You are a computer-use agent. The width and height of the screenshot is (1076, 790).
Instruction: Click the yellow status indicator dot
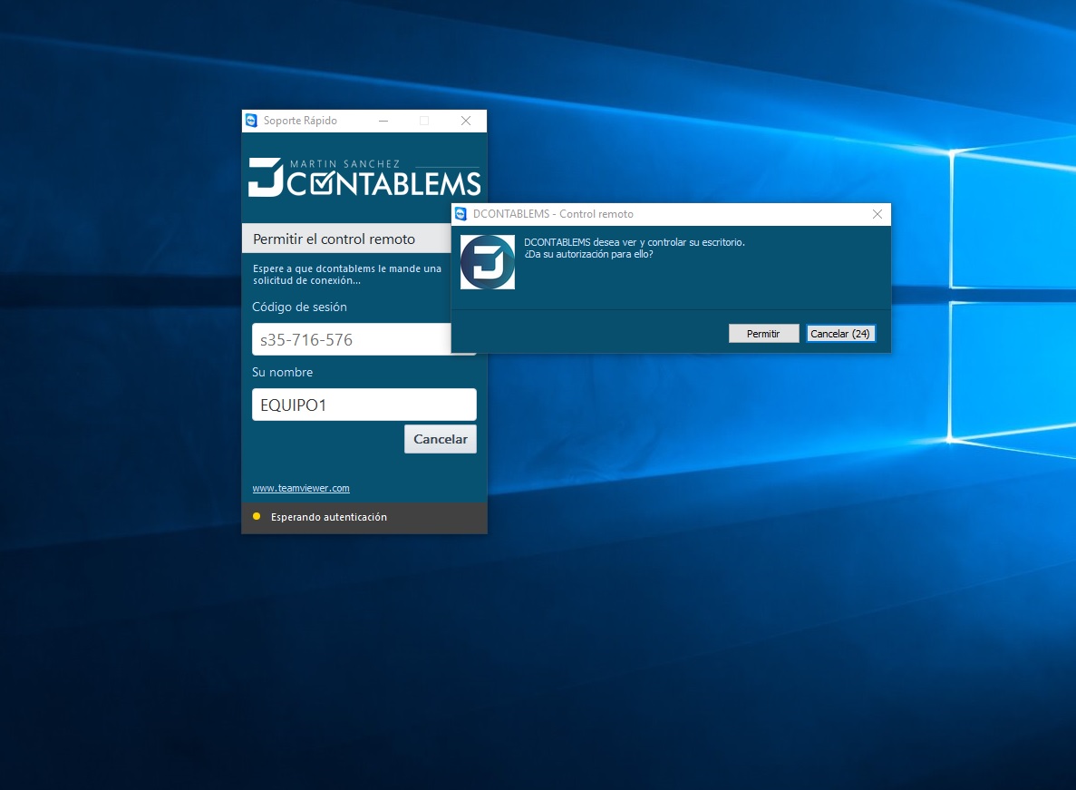tap(257, 516)
